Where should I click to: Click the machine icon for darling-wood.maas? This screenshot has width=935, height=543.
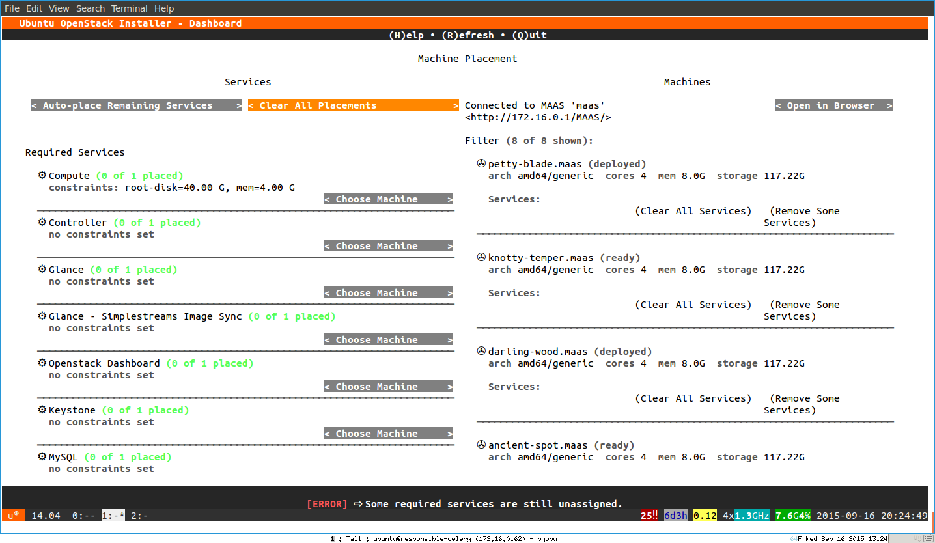[x=481, y=352]
